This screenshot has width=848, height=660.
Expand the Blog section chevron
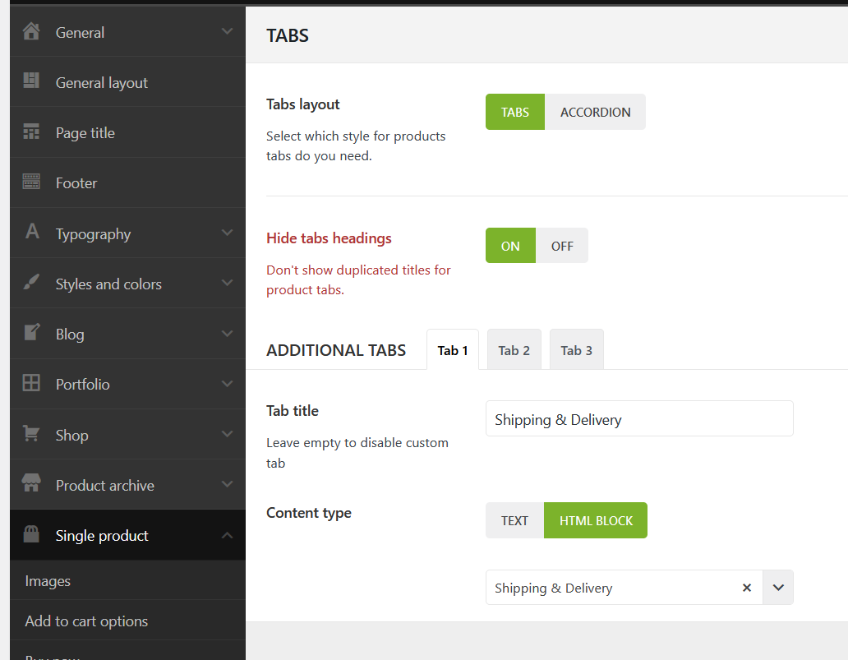(x=228, y=334)
